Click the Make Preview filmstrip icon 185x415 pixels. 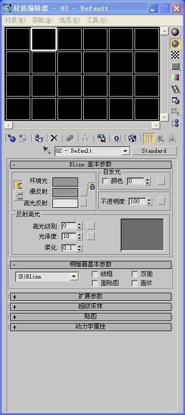[x=175, y=89]
